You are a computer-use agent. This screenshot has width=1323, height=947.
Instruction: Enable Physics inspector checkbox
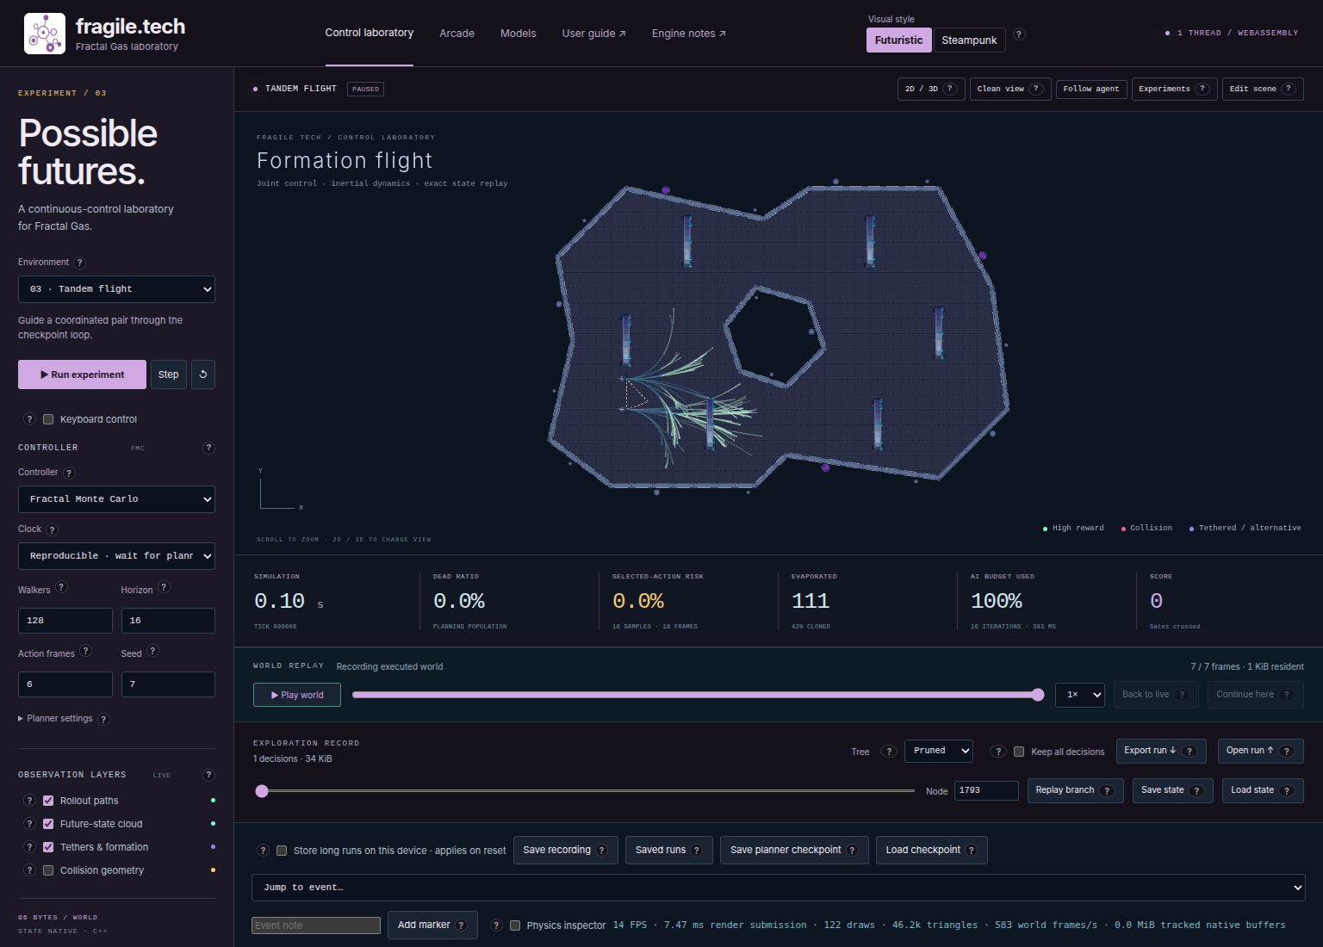click(515, 925)
